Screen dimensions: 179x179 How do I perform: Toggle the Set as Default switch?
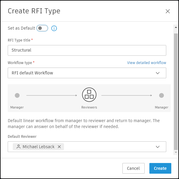tap(42, 28)
